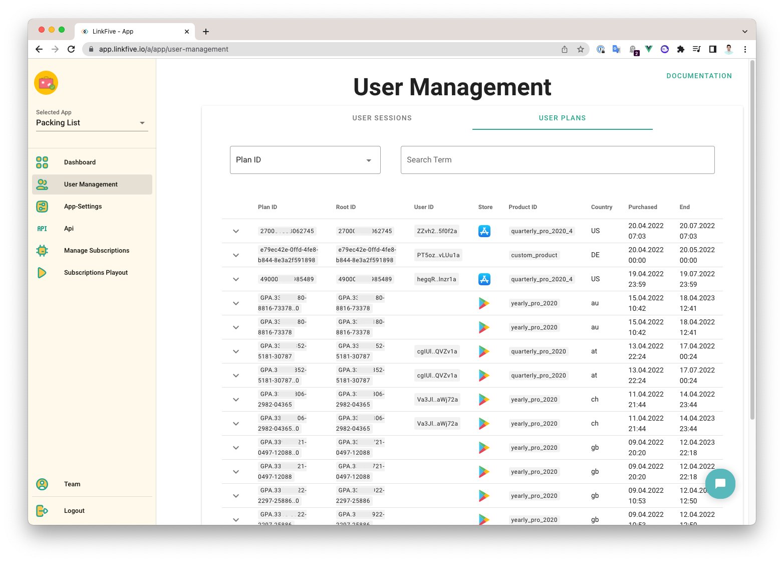Click the share page icon in address bar
Image resolution: width=784 pixels, height=562 pixels.
coord(565,49)
